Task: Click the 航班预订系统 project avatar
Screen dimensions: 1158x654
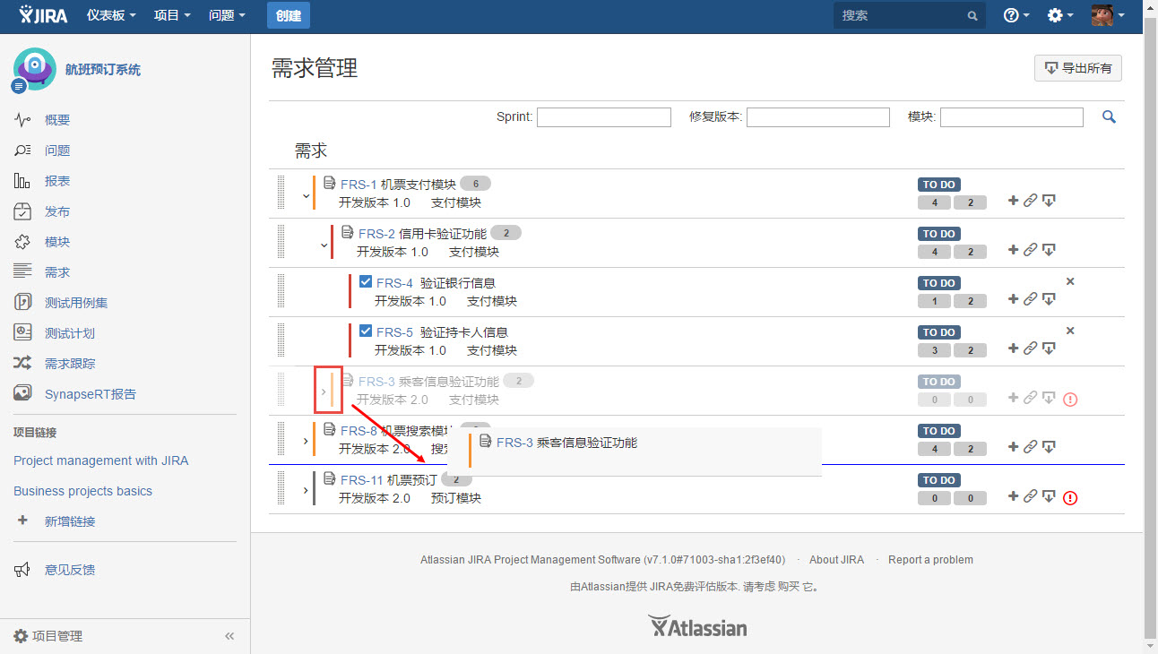Action: point(33,70)
